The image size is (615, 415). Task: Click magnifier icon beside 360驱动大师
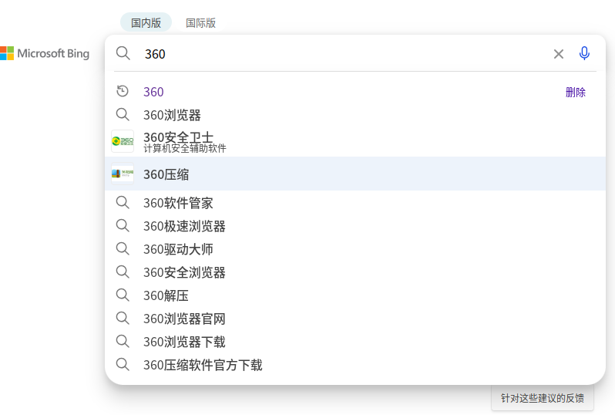[123, 249]
